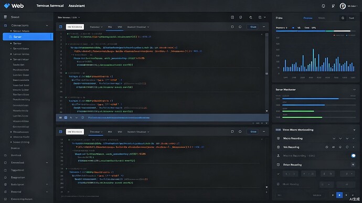
Task: Select the highlighted Server item in the sidebar
Action: (28, 37)
